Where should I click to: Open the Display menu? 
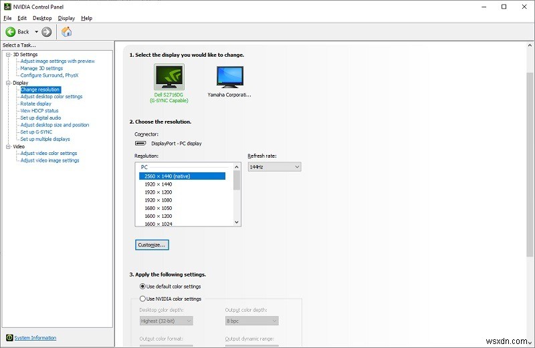point(66,18)
